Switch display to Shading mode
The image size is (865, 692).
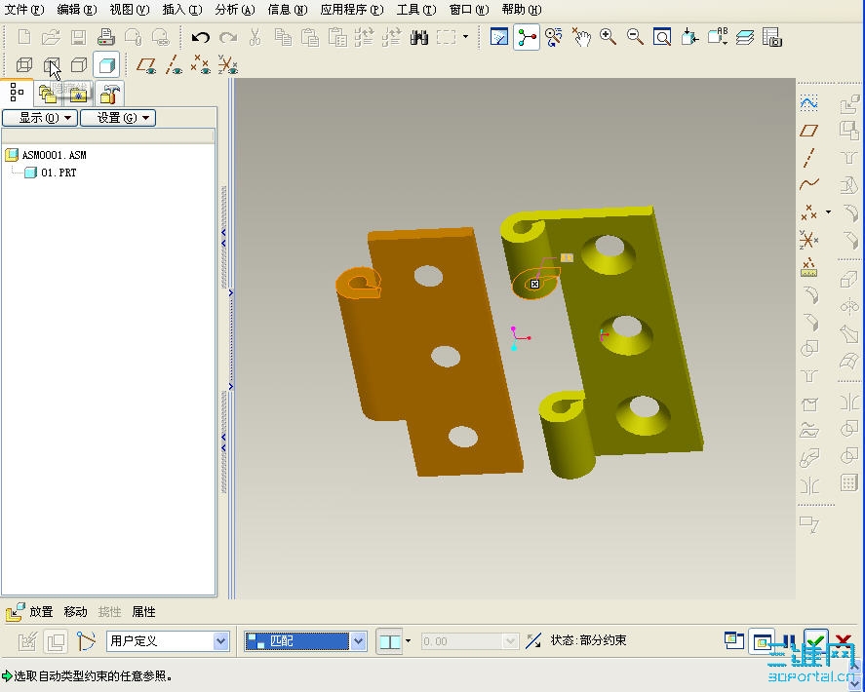pyautogui.click(x=106, y=65)
